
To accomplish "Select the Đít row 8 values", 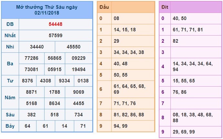I will 193,118.
